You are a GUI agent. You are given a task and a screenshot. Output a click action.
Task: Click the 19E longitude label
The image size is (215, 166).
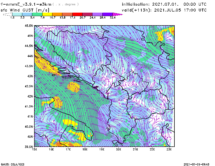[102, 149]
